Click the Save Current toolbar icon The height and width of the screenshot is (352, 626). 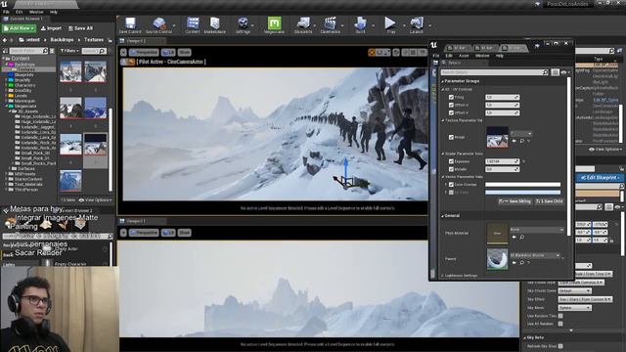coord(130,23)
